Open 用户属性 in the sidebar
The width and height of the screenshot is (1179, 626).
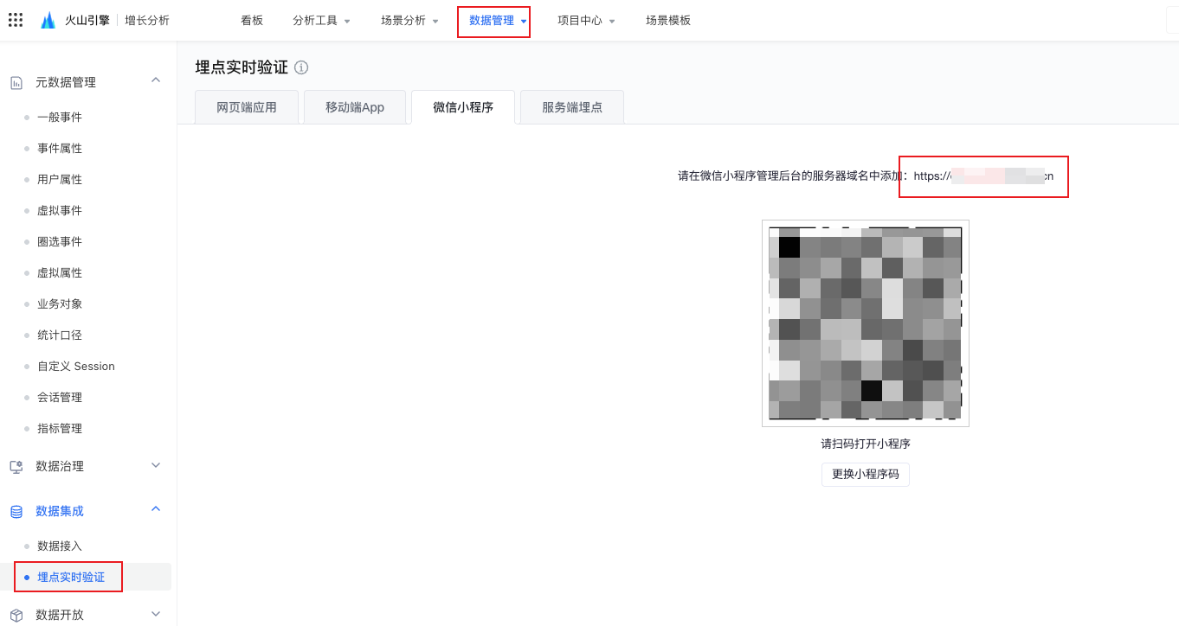pyautogui.click(x=60, y=180)
